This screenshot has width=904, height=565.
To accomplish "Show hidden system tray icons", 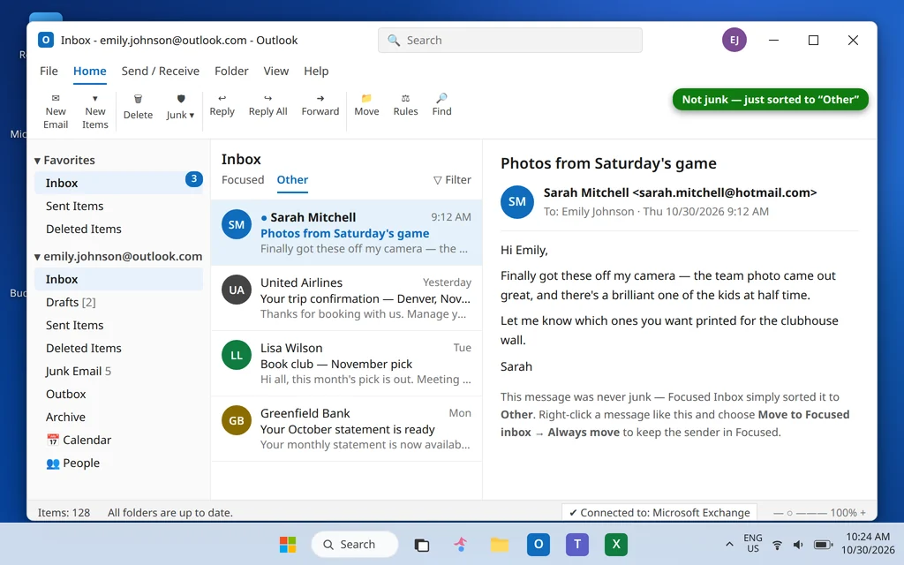I will pos(729,544).
